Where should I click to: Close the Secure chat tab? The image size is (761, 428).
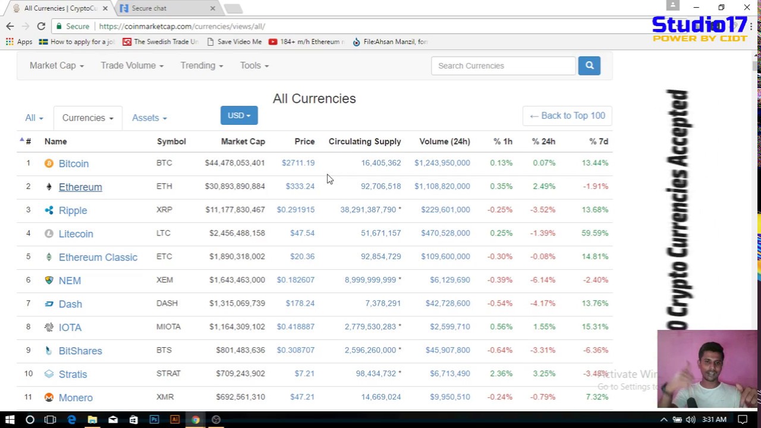pyautogui.click(x=212, y=8)
